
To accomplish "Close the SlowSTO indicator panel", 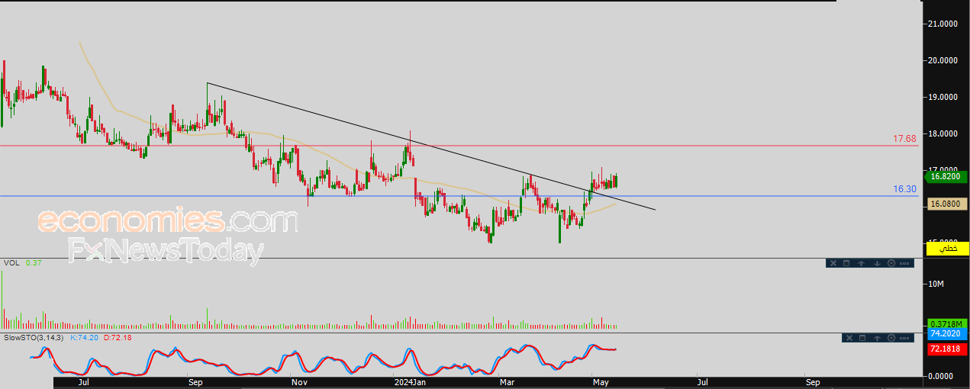I will tap(849, 338).
